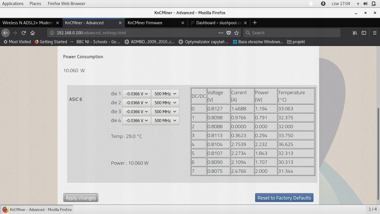Image resolution: width=380 pixels, height=214 pixels.
Task: Click the Power : 10.060 W reading
Action: tap(130, 163)
